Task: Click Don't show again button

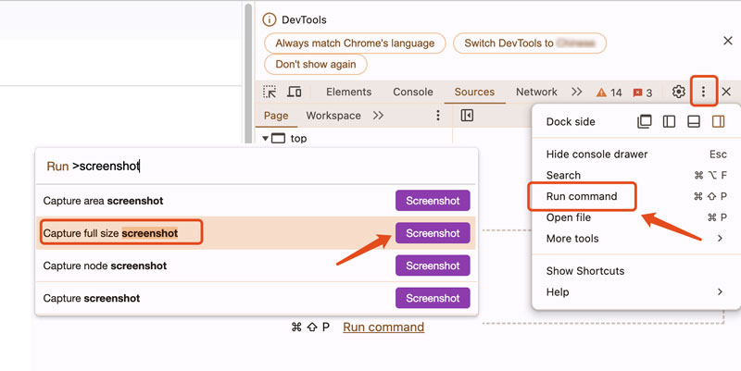Action: pyautogui.click(x=316, y=64)
